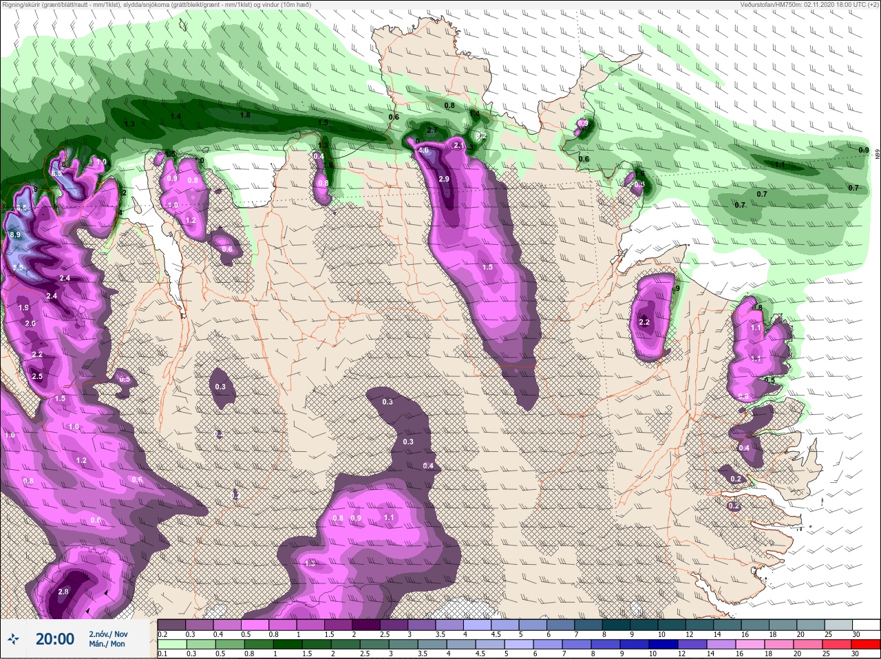Image resolution: width=881 pixels, height=659 pixels.
Task: Click the '1.9' value in the western purple area
Action: tap(24, 307)
